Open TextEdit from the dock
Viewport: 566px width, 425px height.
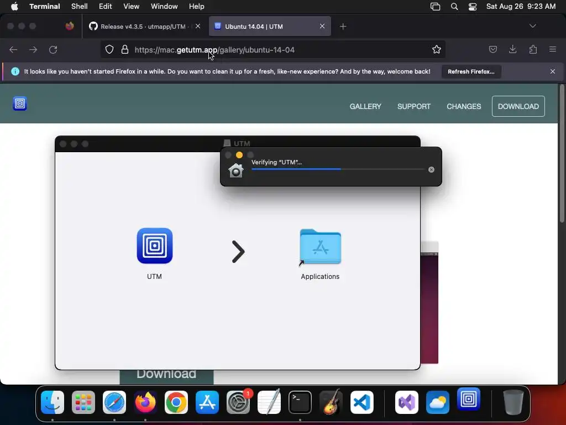tap(269, 402)
